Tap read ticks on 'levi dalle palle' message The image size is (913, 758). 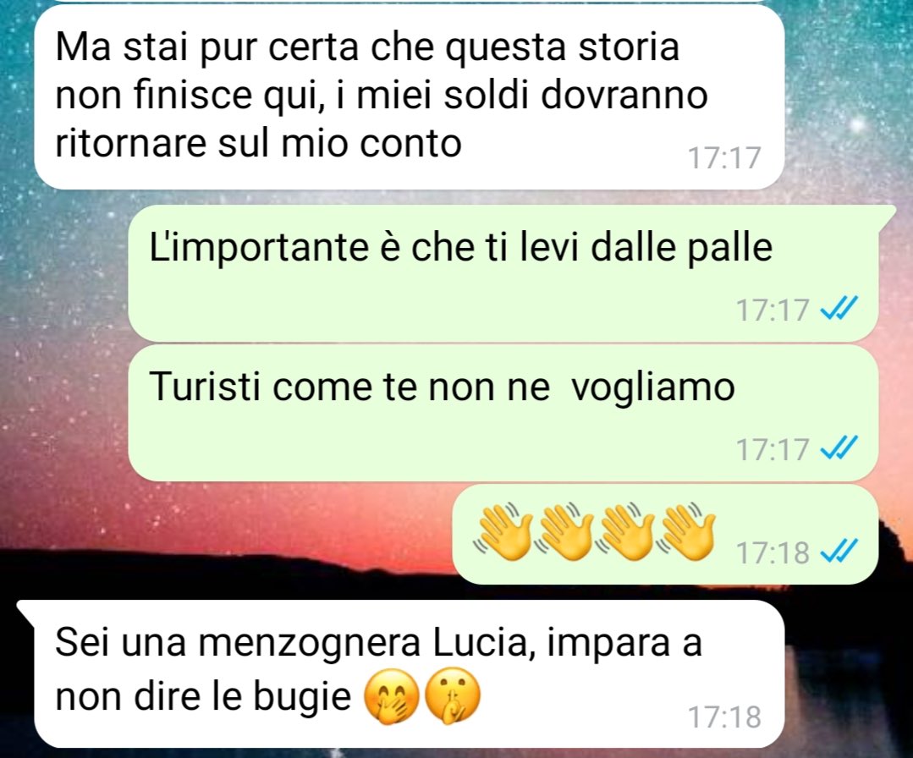click(839, 309)
